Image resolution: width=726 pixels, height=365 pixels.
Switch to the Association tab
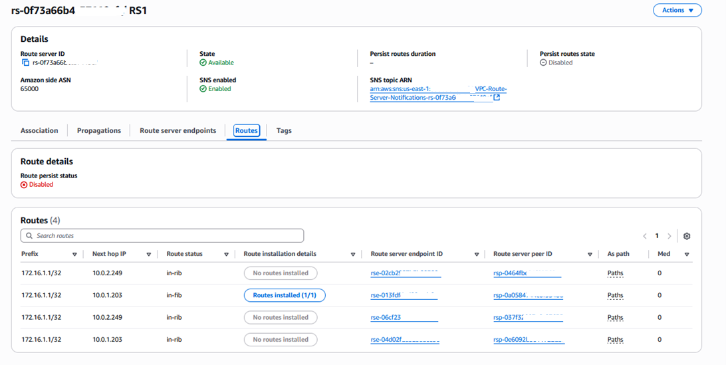click(x=39, y=130)
